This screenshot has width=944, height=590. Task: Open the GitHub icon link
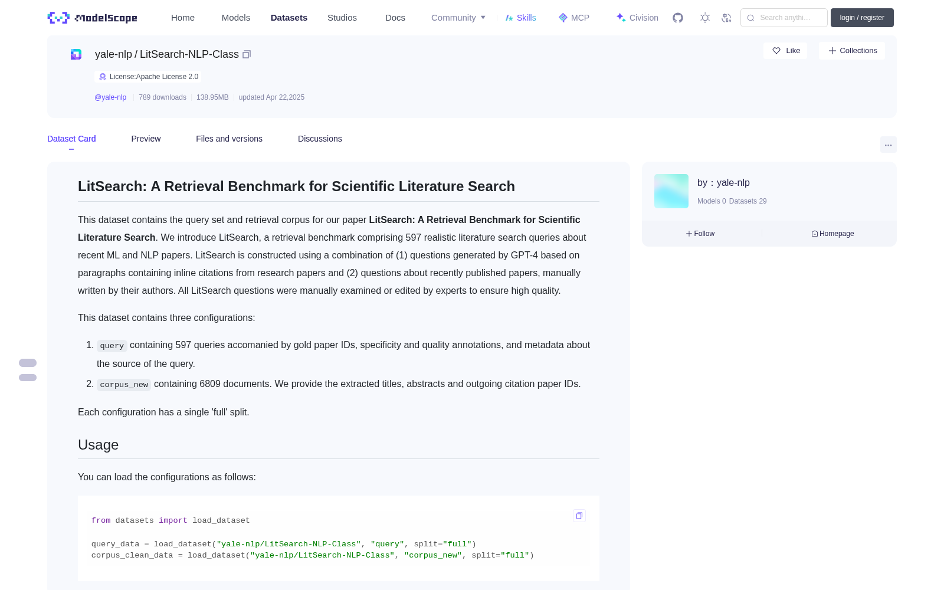click(x=678, y=18)
